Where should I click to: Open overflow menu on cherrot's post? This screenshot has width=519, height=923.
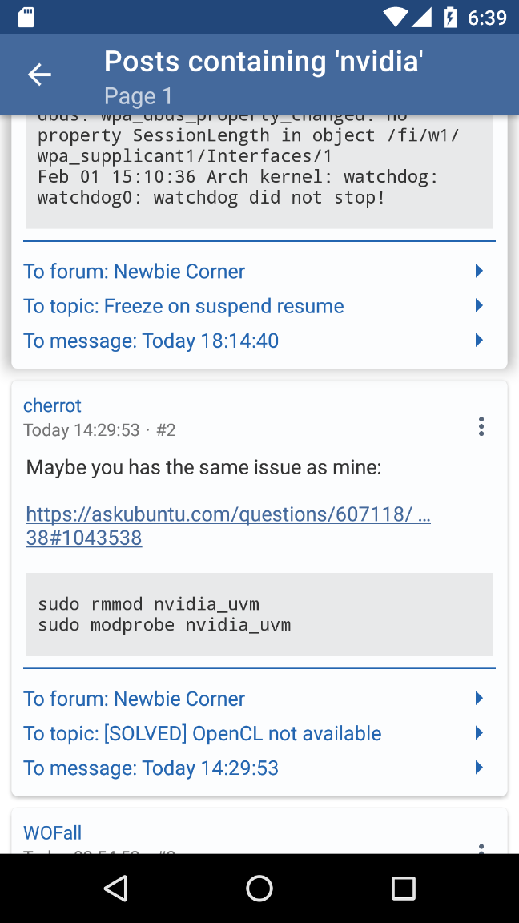[481, 426]
